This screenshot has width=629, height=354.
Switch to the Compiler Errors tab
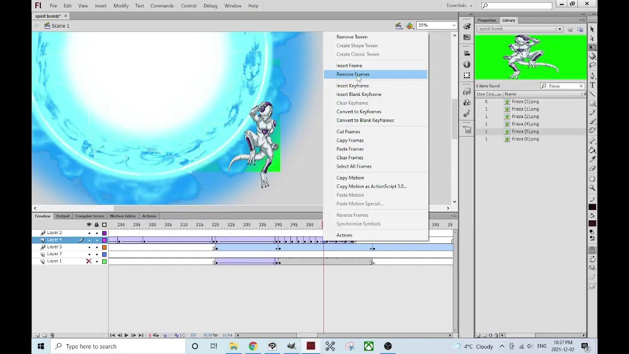pos(89,216)
